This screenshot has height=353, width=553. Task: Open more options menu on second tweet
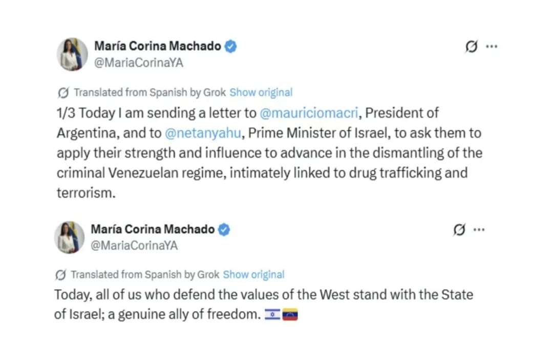479,230
